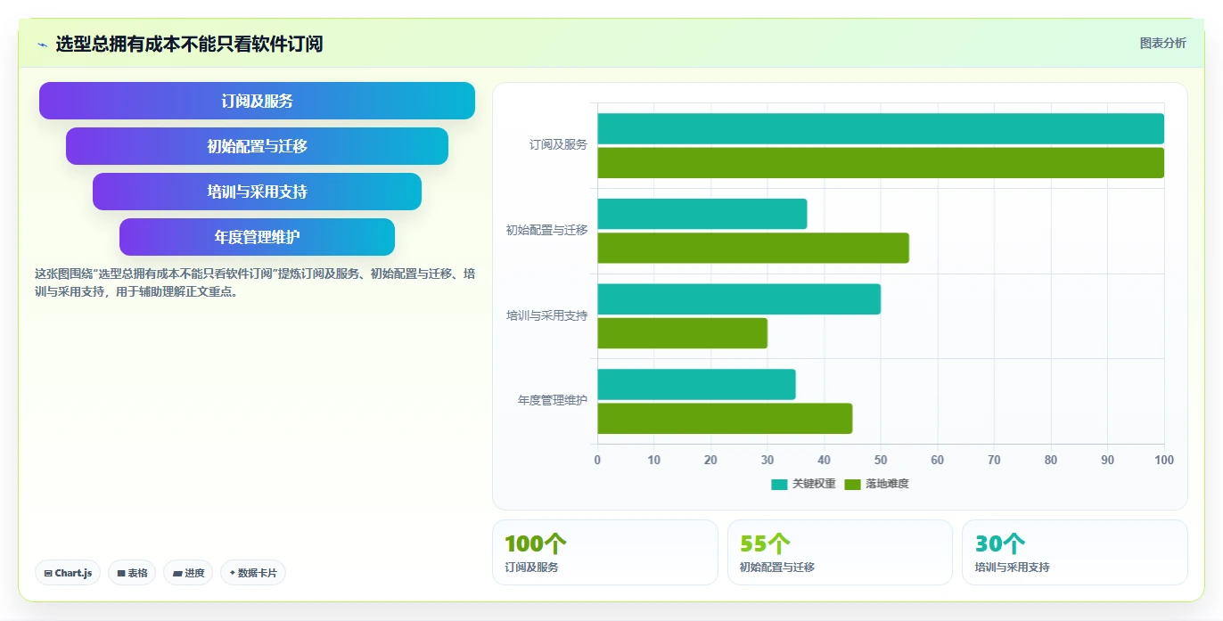Click the x-axis tick label 0
Screen dimensions: 1223x621
point(597,460)
